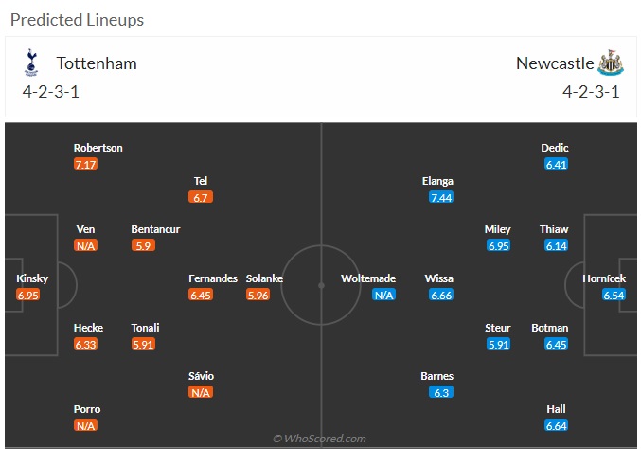Click Barnes' 6.3 rating badge
The width and height of the screenshot is (641, 449).
[x=441, y=392]
